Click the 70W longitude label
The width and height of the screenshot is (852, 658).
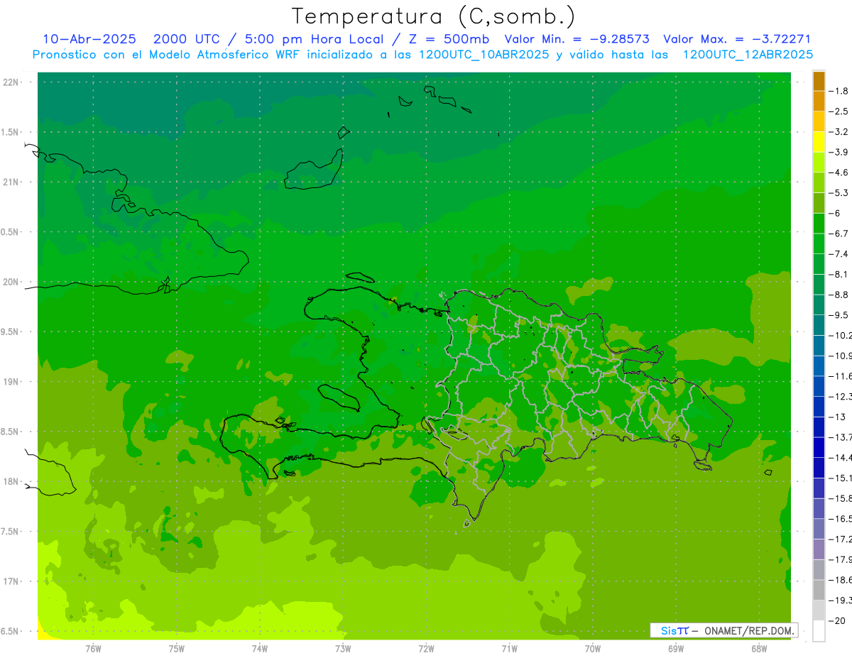click(593, 649)
